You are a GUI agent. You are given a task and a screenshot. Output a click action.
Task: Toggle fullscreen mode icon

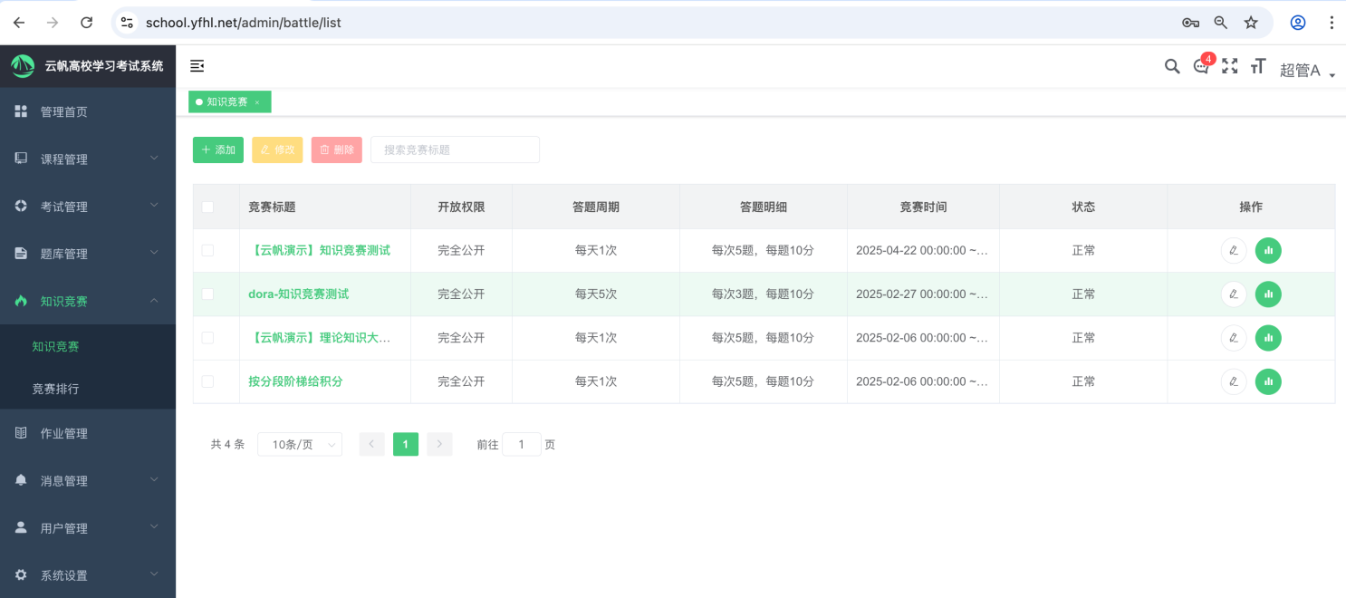[1229, 66]
